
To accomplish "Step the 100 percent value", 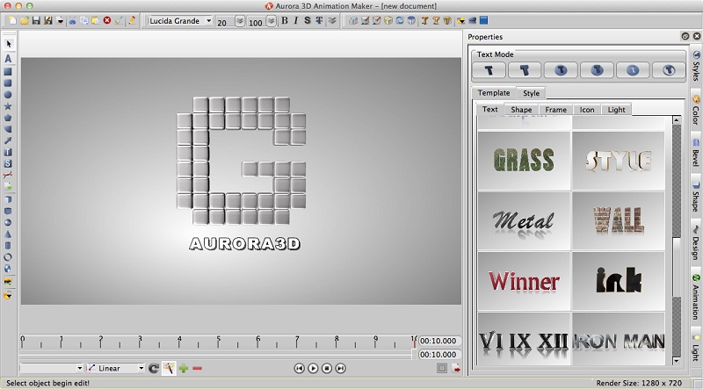I will pyautogui.click(x=272, y=21).
